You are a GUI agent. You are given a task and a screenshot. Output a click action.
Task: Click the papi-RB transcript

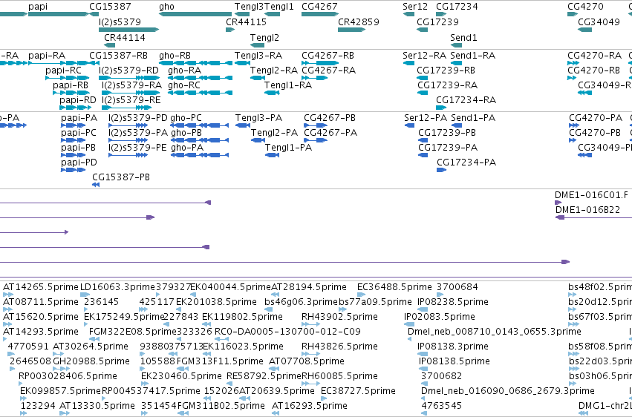click(x=71, y=93)
